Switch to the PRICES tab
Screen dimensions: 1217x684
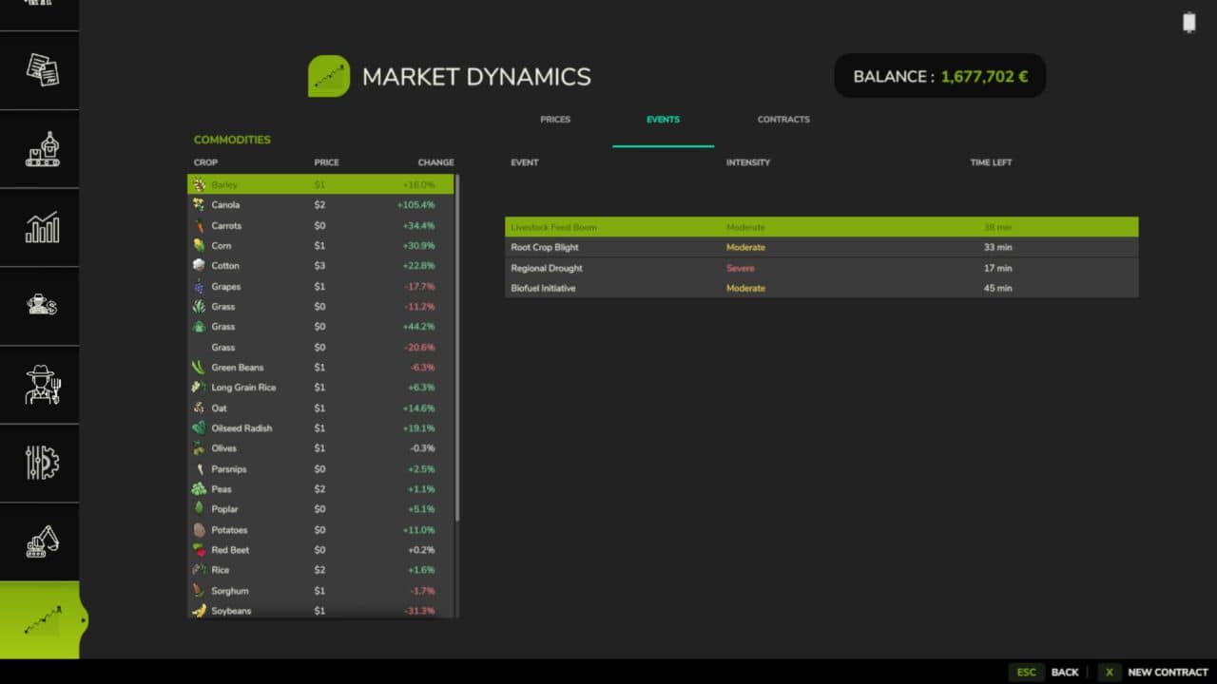click(555, 119)
